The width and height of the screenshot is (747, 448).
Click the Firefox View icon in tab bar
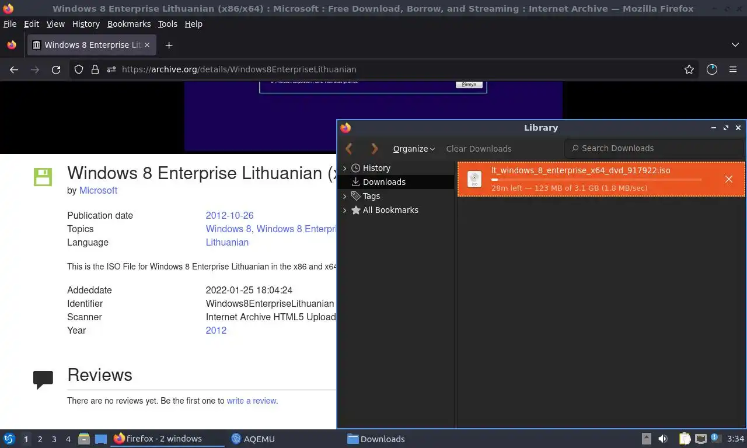pyautogui.click(x=12, y=45)
